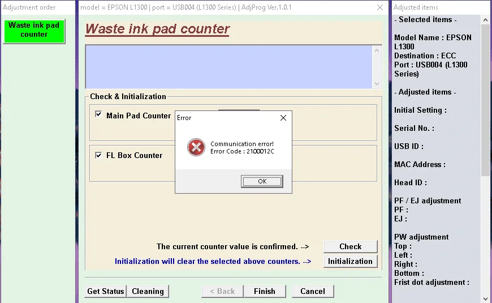Click the 'FL Box Counter' label
Viewport: 492px width, 303px height.
tap(134, 155)
